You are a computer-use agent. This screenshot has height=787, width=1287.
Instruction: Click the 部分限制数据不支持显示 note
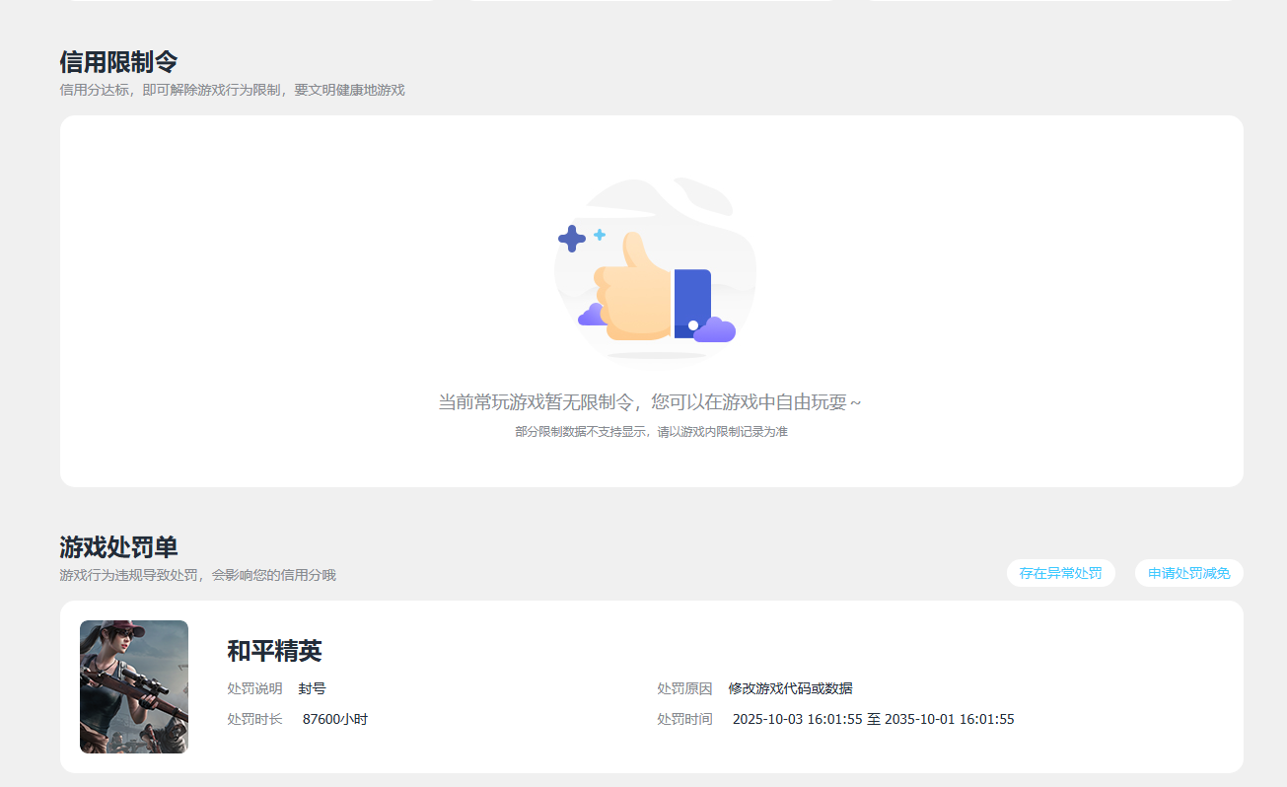[651, 432]
